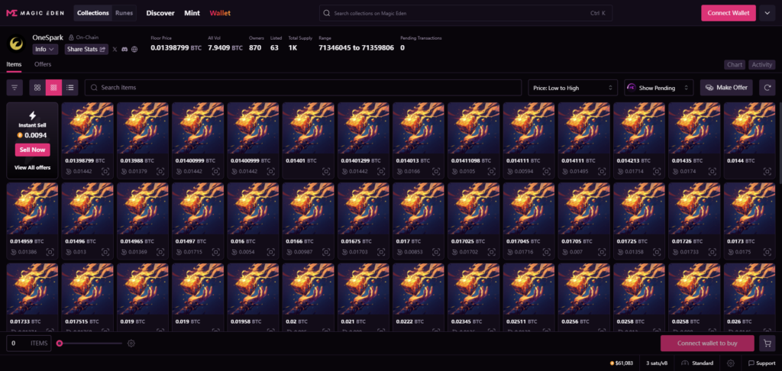Open OneSpark Discord link

pos(124,50)
